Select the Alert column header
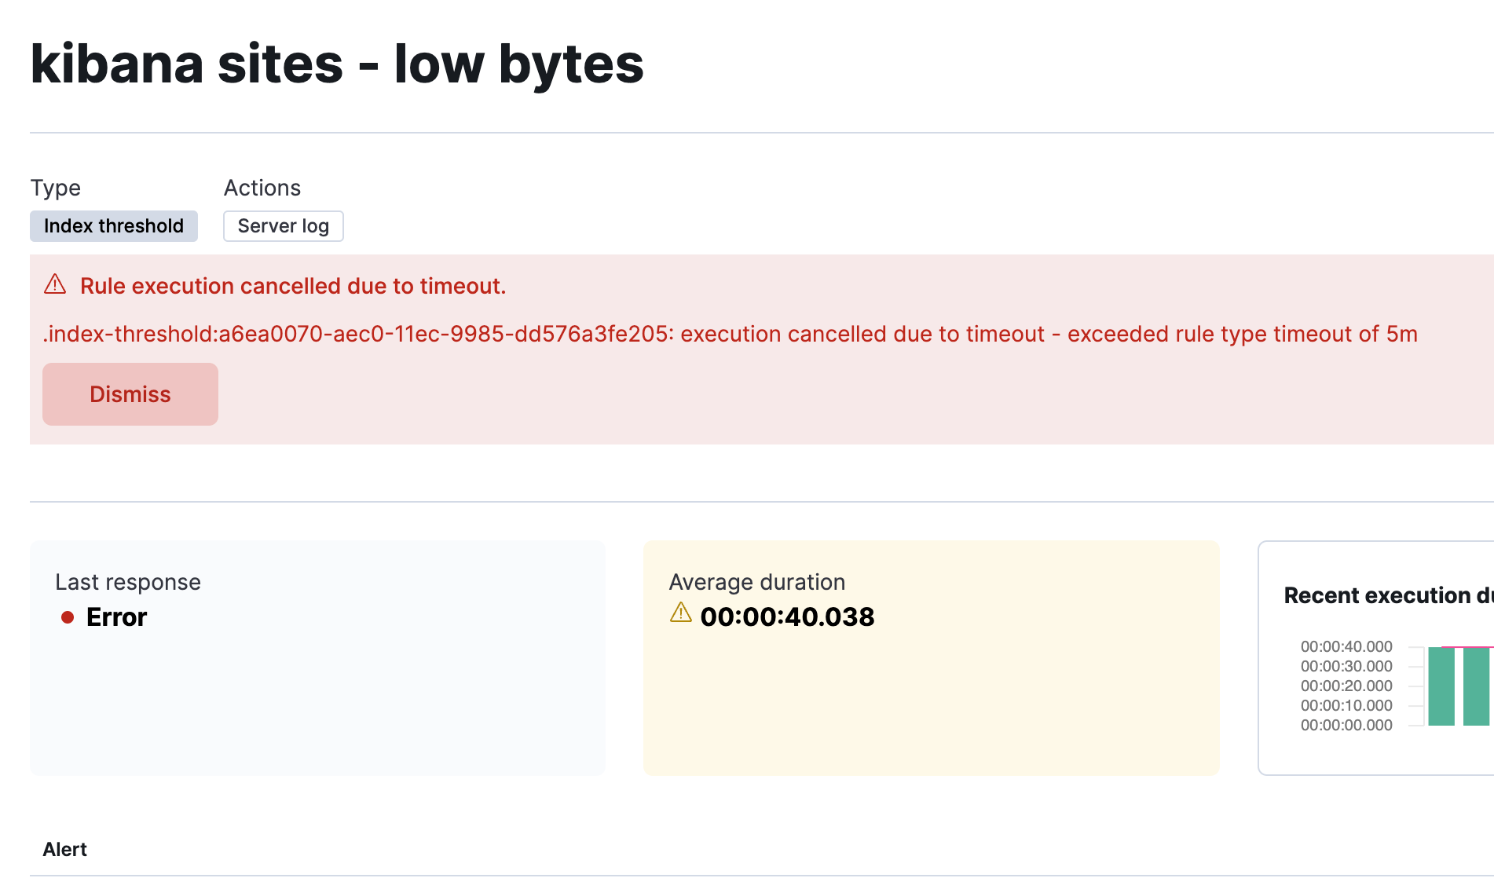This screenshot has height=889, width=1494. (64, 849)
